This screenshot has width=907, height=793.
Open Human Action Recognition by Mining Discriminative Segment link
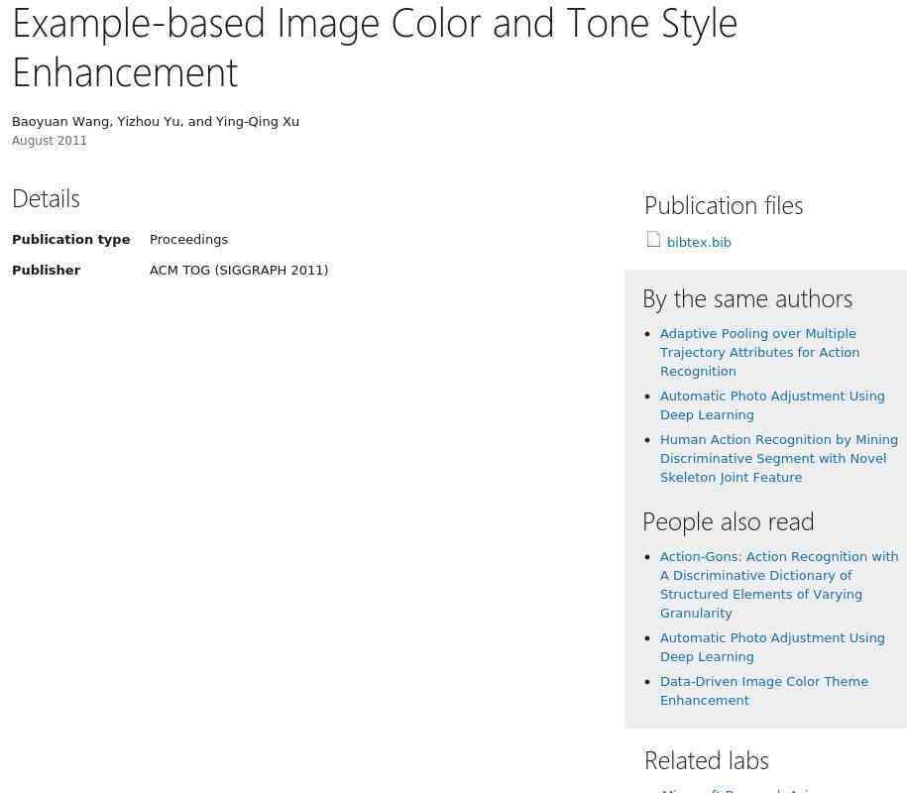778,459
